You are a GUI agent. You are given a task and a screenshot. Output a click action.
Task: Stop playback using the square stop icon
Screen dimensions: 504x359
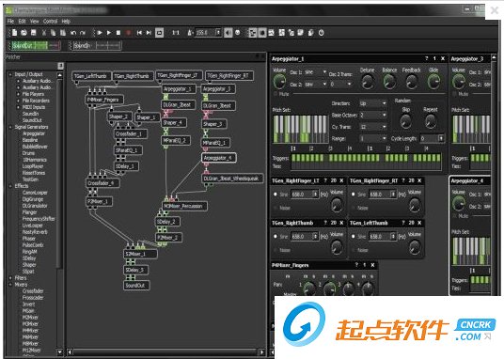pos(118,33)
